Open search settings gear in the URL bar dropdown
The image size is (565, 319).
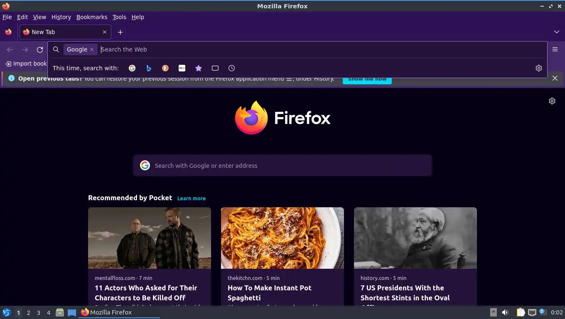click(x=539, y=68)
